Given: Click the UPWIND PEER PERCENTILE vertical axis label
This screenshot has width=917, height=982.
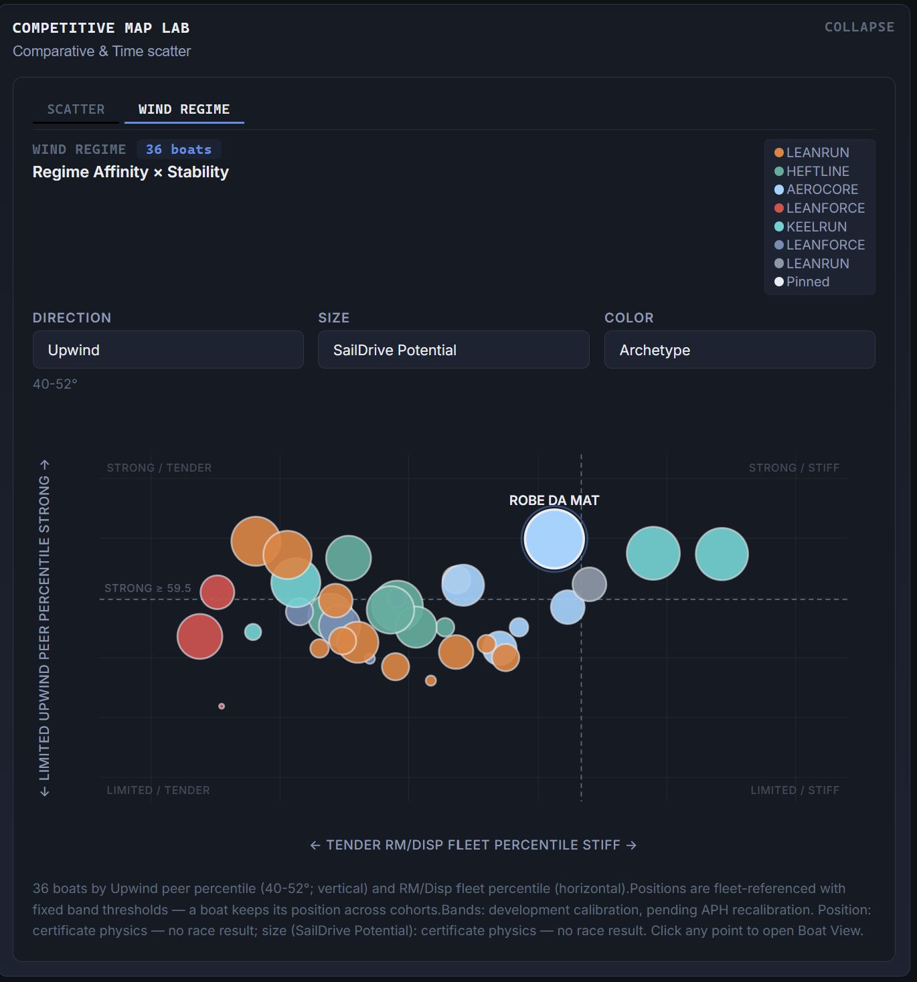Looking at the screenshot, I should coord(44,628).
